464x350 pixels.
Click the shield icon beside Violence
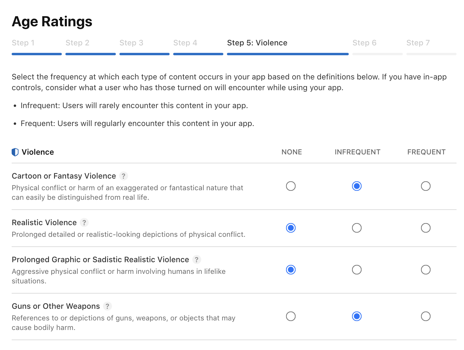(x=15, y=152)
